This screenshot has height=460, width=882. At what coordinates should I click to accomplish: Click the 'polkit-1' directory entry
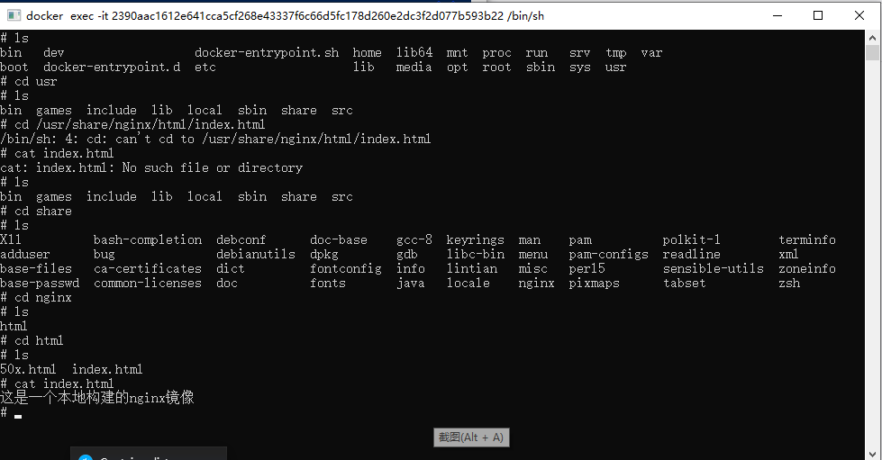pyautogui.click(x=691, y=239)
